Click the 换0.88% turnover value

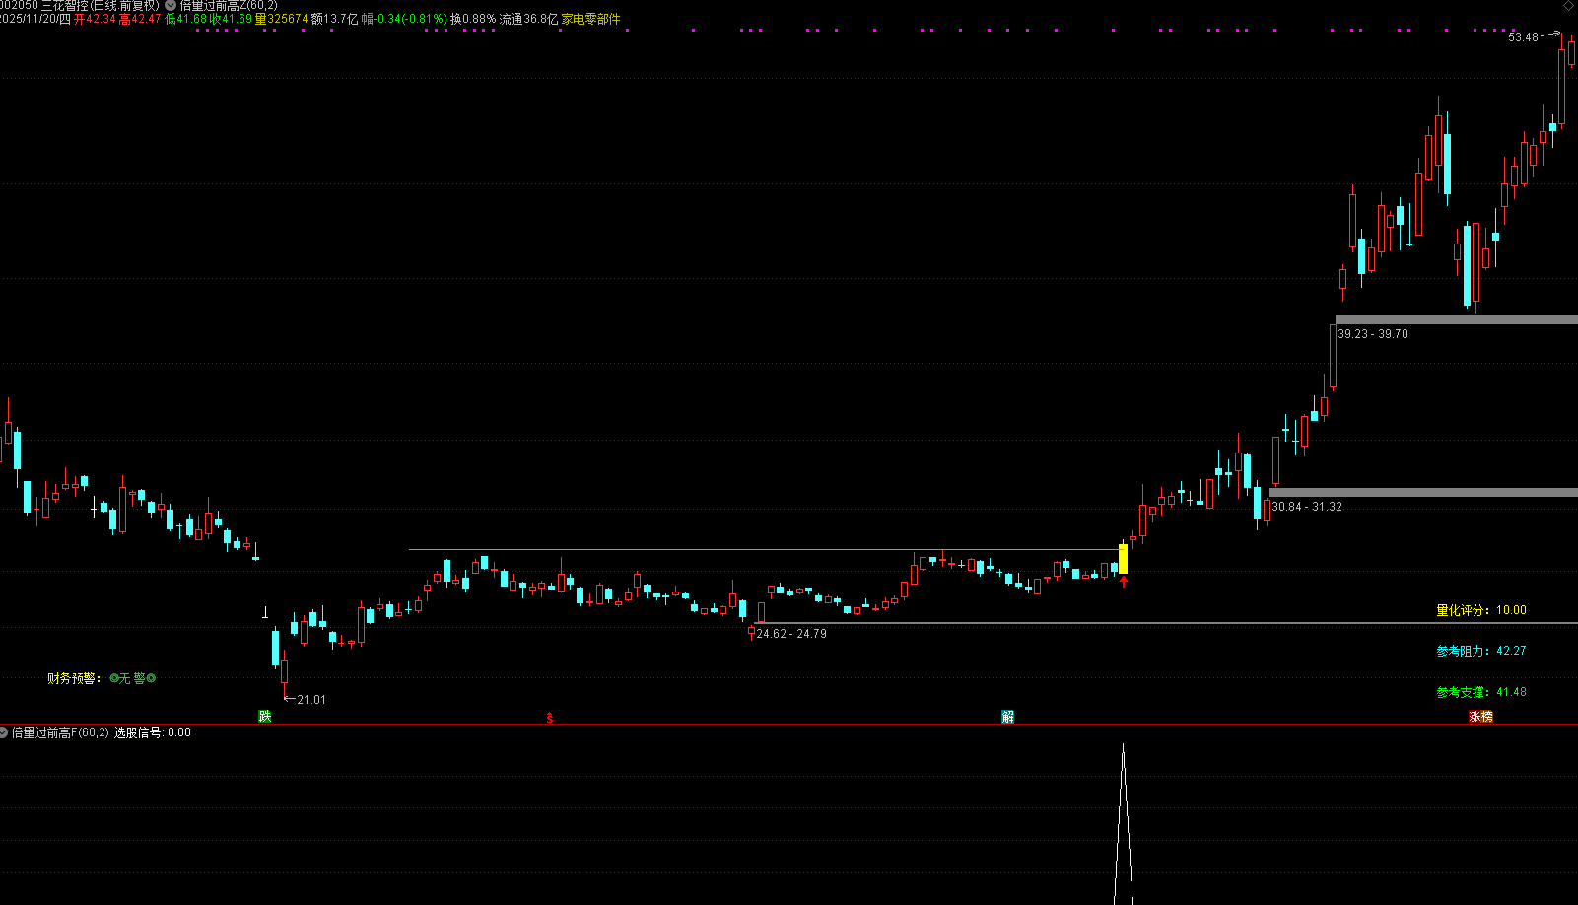[473, 19]
